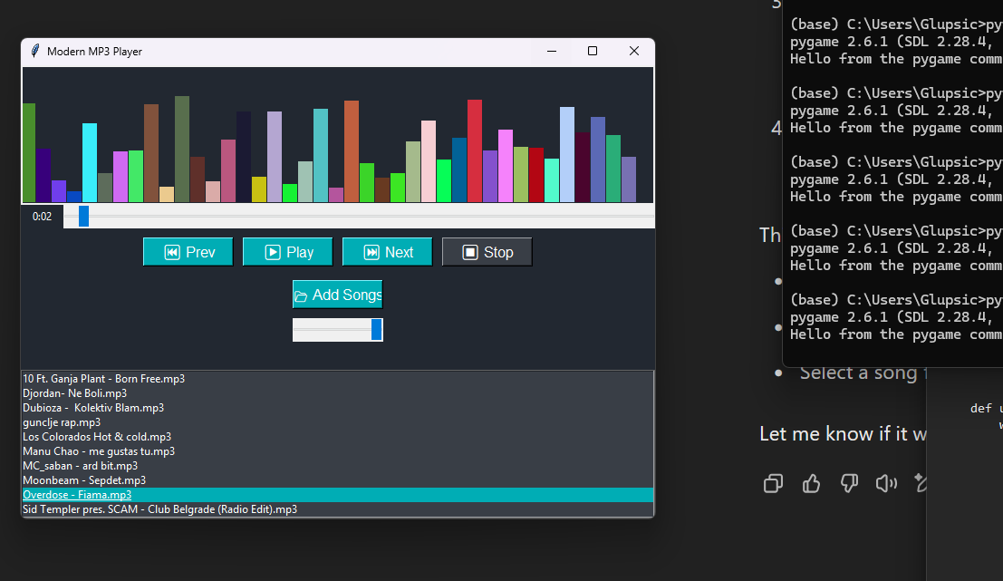Screen dimensions: 1003x581
Task: Copy the chat response with the copy icon
Action: [773, 483]
